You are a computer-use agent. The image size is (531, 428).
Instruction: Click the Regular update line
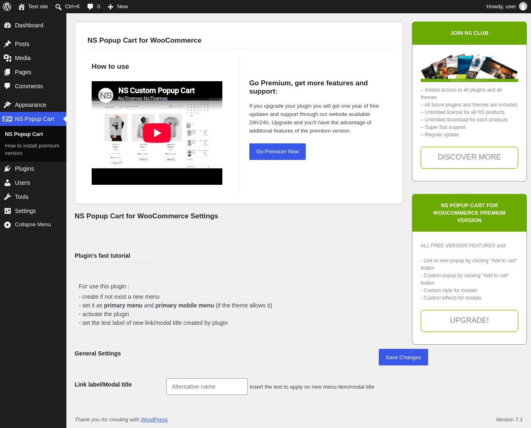point(440,135)
